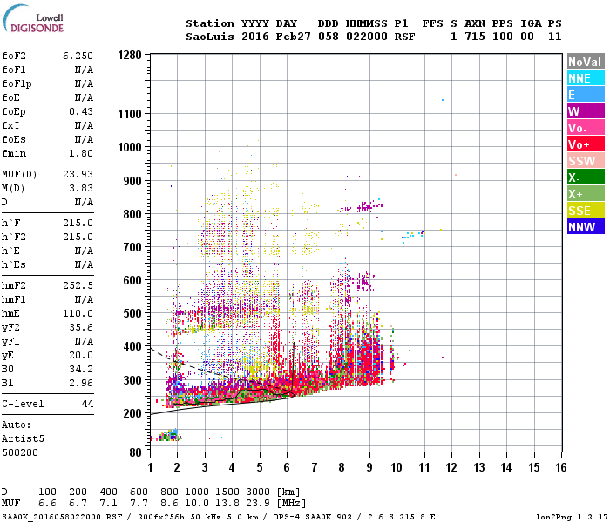Click the 80 km y-axis label
610x522 pixels.
point(135,452)
